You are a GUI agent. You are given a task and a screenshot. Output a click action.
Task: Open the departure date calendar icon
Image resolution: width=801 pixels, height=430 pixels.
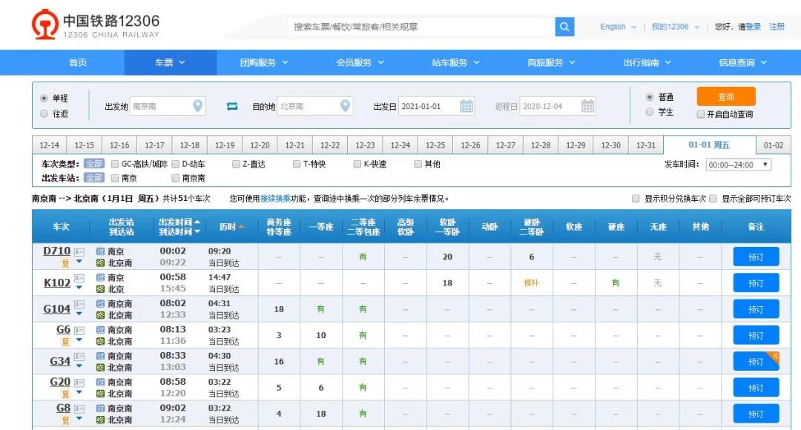click(467, 106)
